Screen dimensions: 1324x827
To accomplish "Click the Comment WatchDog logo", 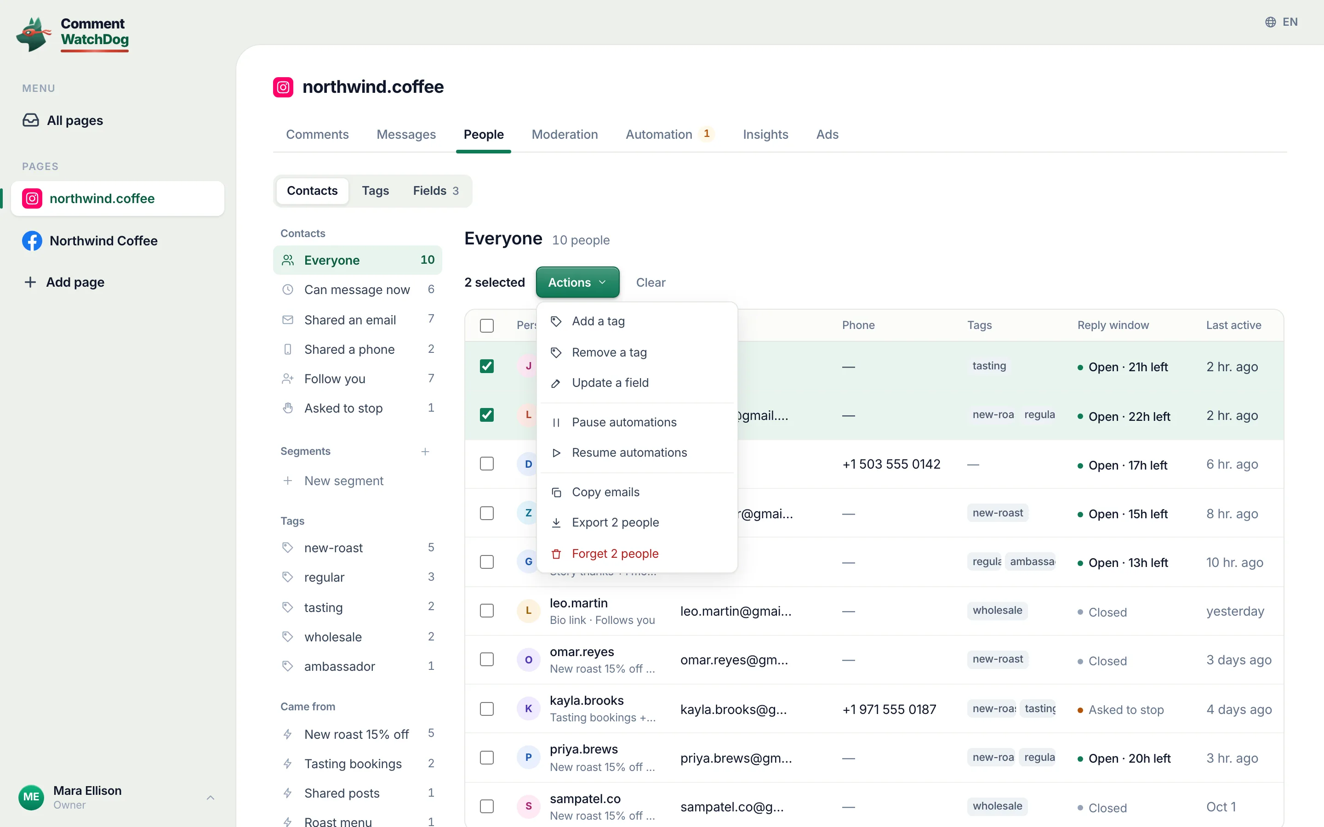I will (x=73, y=34).
